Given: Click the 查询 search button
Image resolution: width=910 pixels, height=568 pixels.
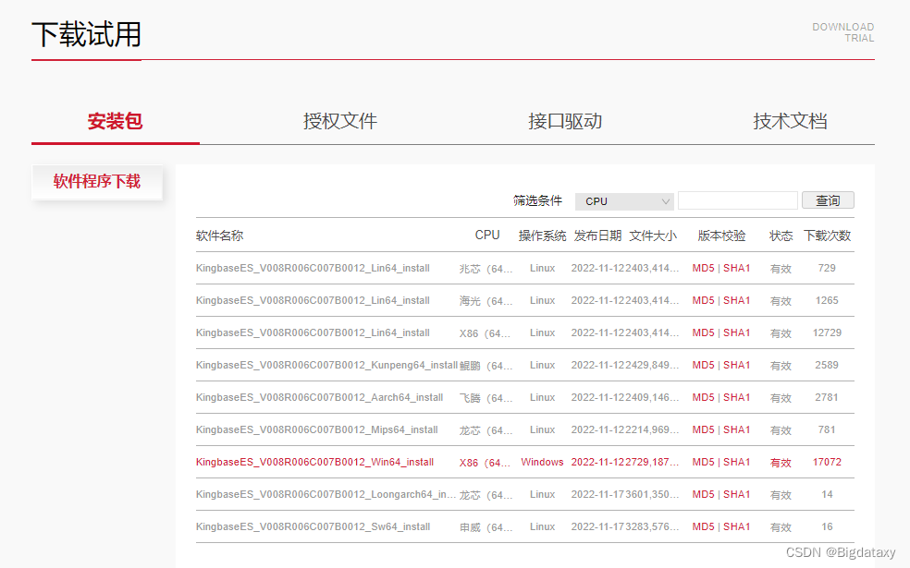Looking at the screenshot, I should coord(828,200).
